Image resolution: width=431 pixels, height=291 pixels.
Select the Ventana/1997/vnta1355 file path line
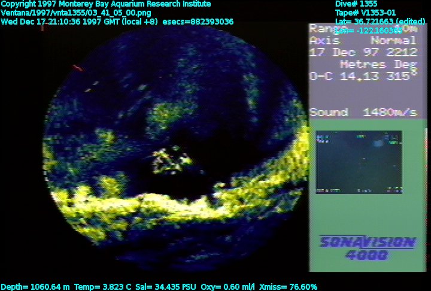(x=76, y=13)
